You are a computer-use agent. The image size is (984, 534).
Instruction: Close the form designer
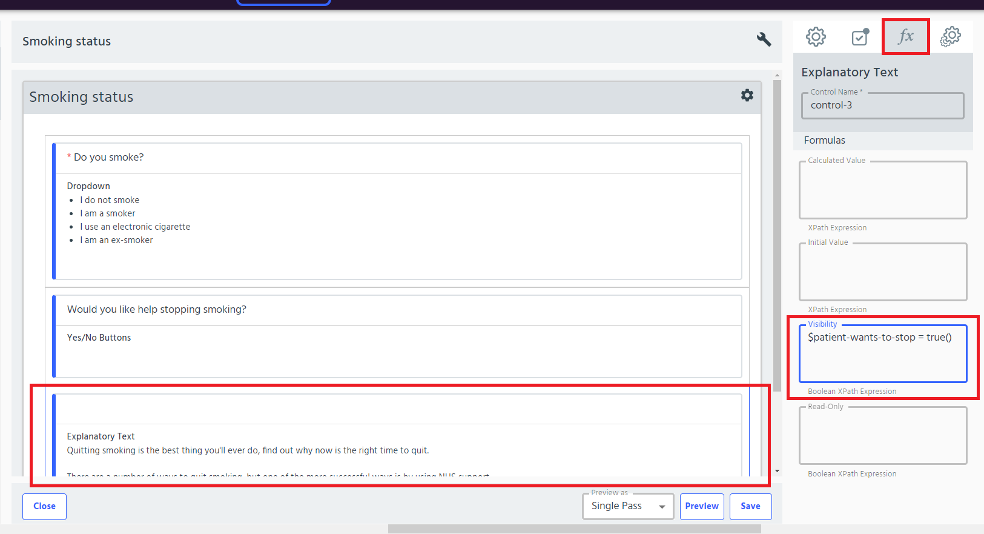(44, 506)
